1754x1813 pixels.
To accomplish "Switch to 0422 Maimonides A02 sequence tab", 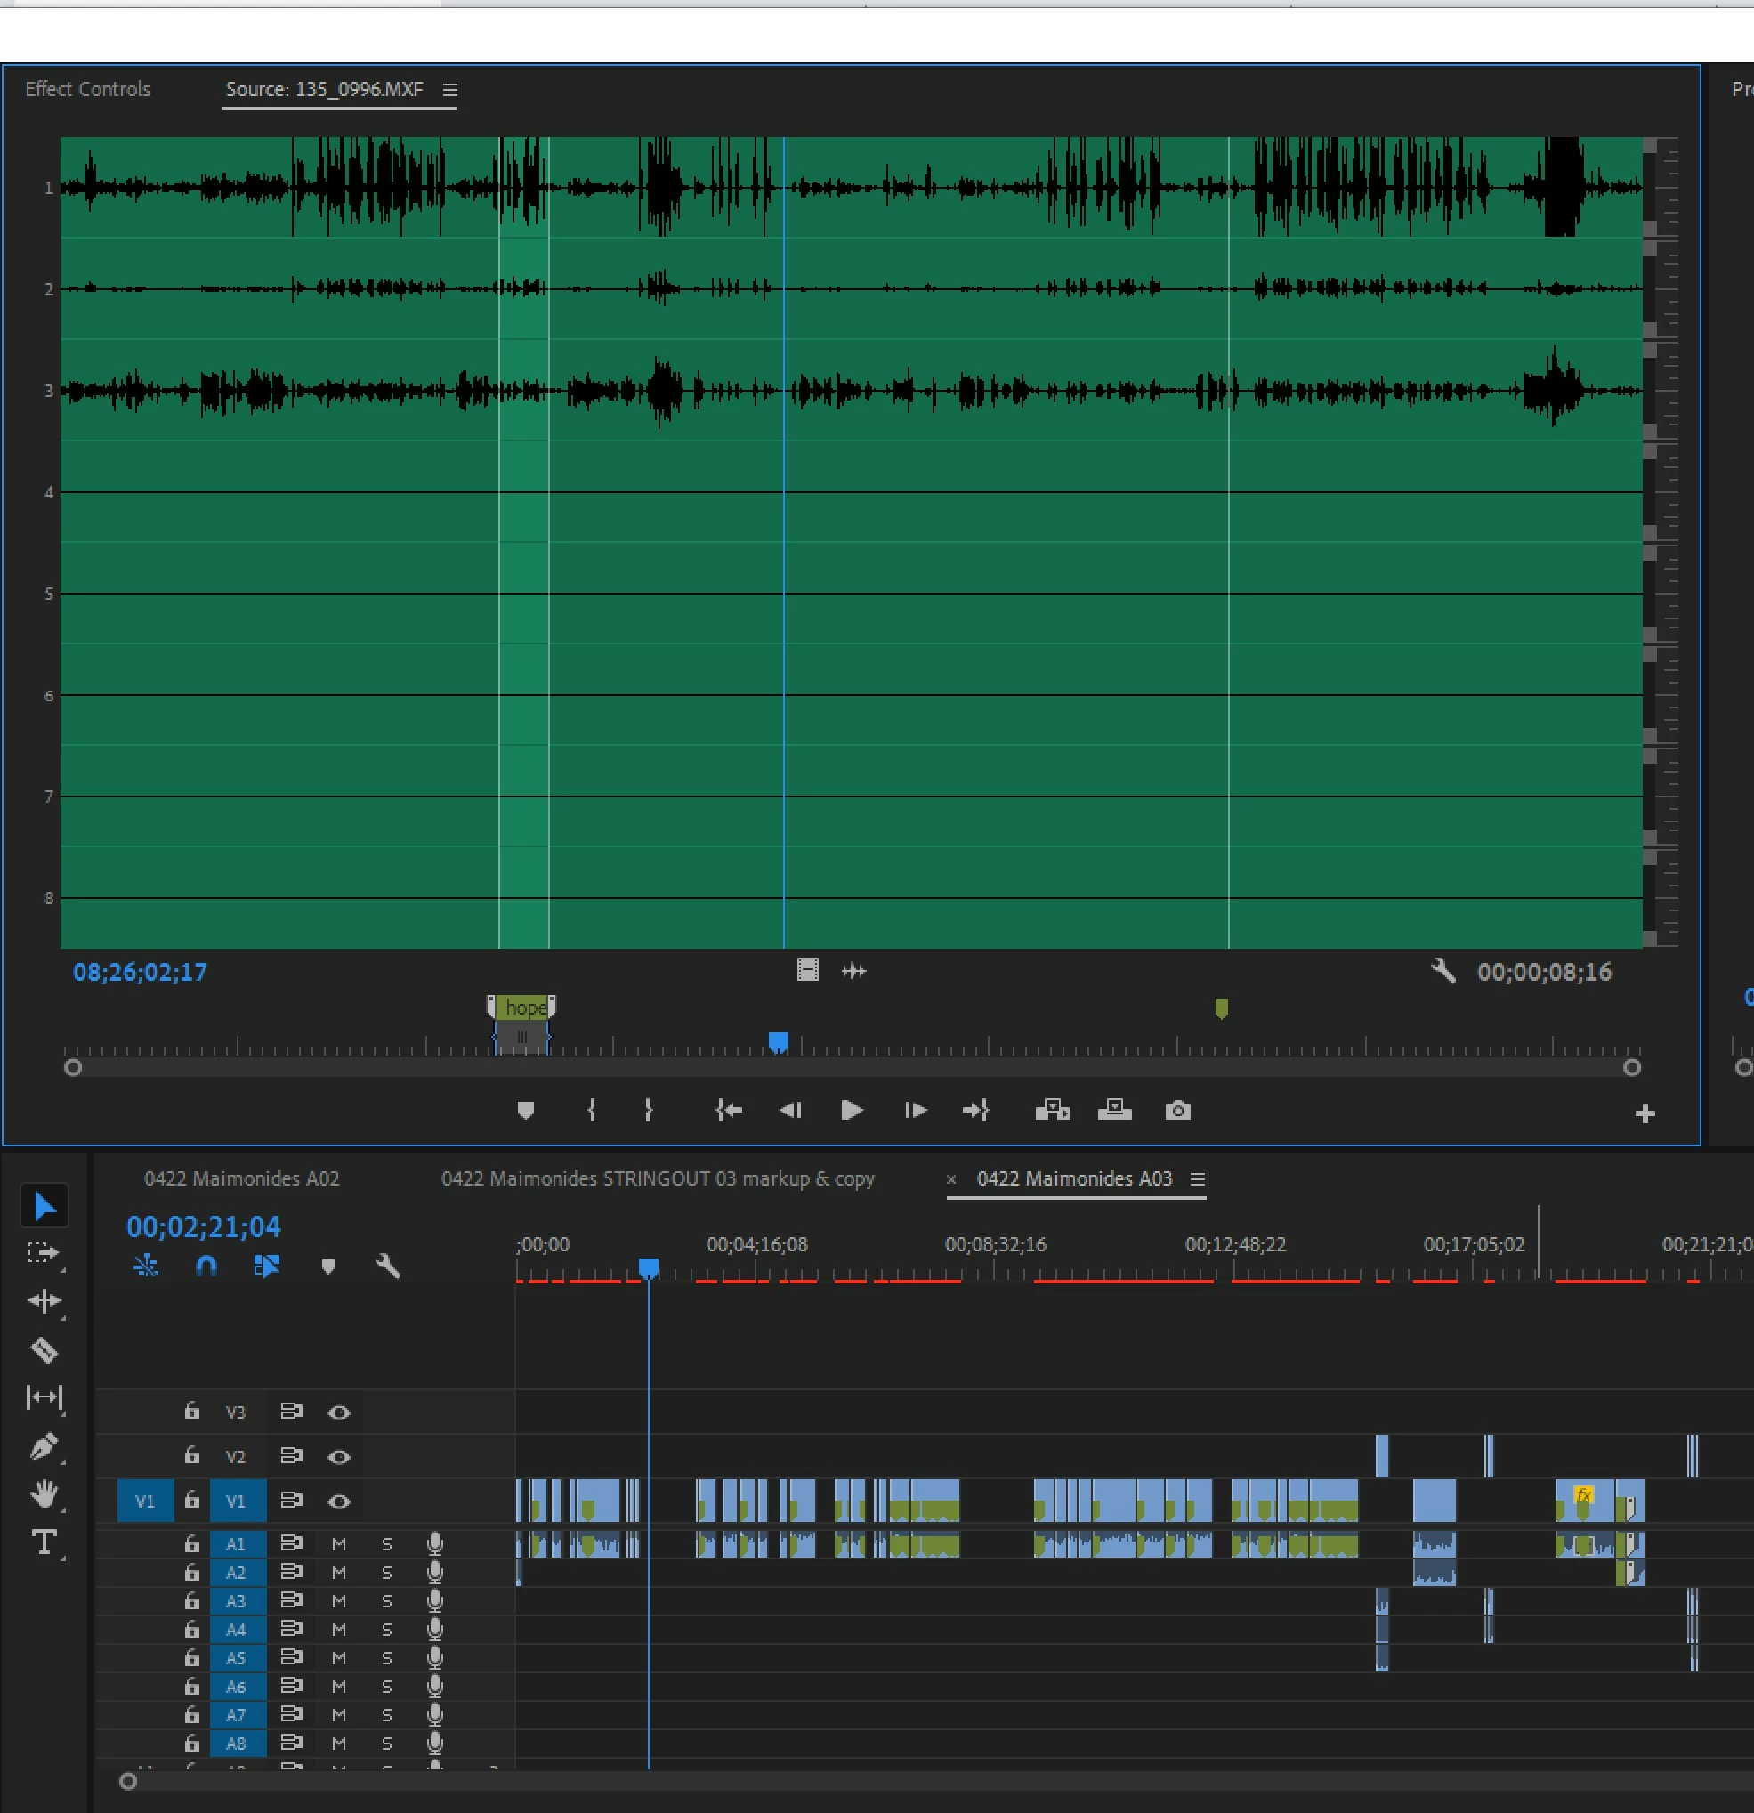I will point(241,1179).
